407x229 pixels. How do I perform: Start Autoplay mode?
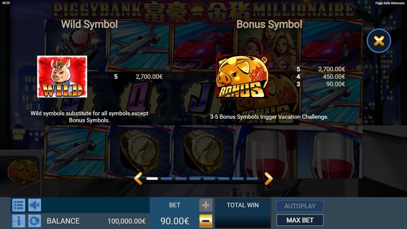[300, 206]
